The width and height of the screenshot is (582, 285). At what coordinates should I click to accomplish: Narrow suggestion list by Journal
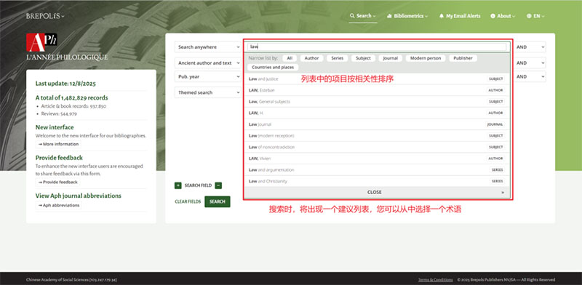391,58
